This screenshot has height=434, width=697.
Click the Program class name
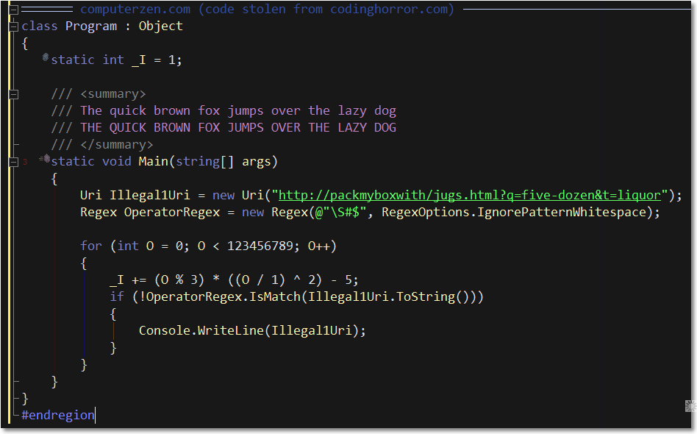click(91, 26)
